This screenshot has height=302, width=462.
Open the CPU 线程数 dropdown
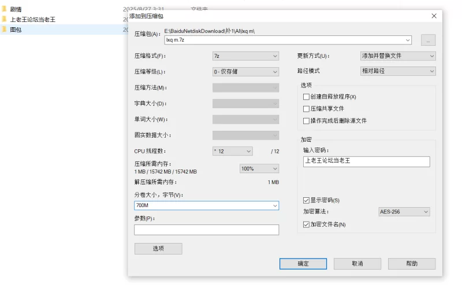pyautogui.click(x=233, y=151)
